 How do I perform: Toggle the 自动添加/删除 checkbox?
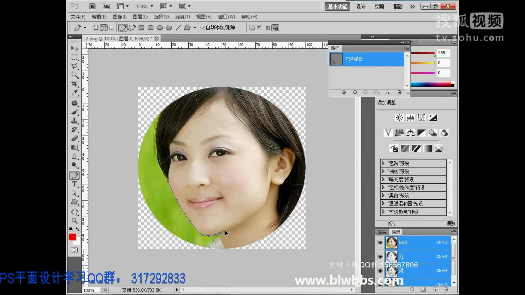point(203,28)
